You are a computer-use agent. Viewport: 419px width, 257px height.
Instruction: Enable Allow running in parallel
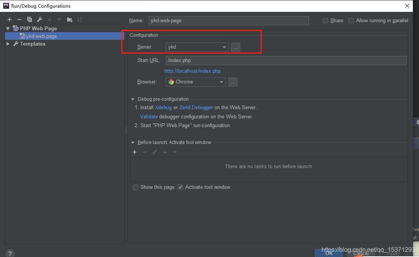coord(351,20)
